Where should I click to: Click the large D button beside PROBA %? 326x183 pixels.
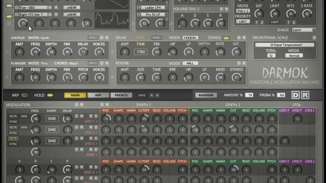click(295, 95)
